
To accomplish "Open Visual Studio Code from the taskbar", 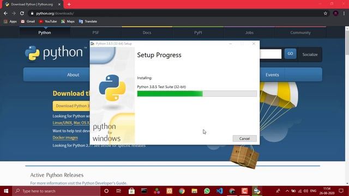I will pyautogui.click(x=219, y=191).
